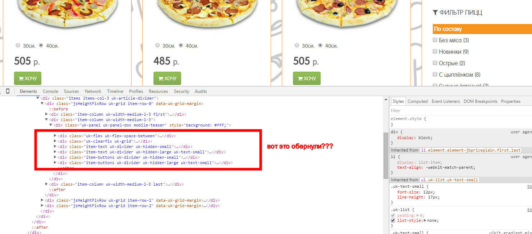
Task: Enable the Острые filter checkbox
Action: click(435, 63)
